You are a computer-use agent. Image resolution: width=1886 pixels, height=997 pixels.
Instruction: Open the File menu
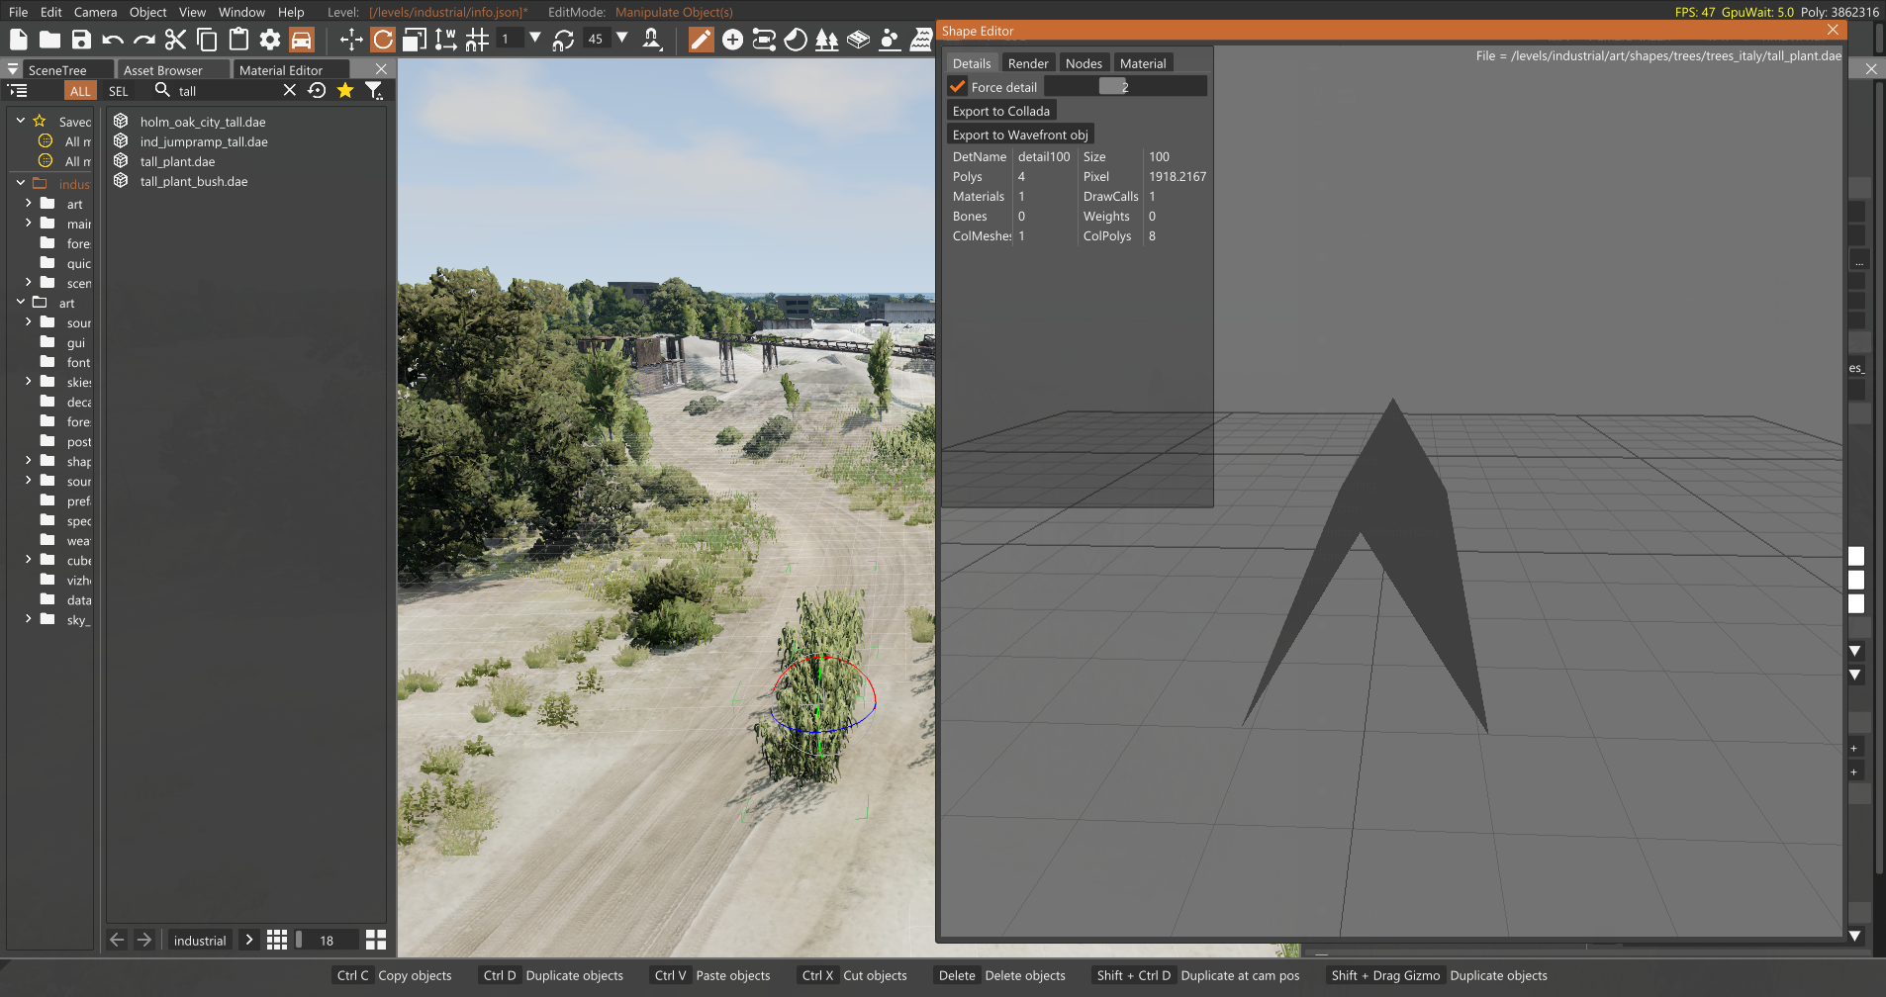18,12
